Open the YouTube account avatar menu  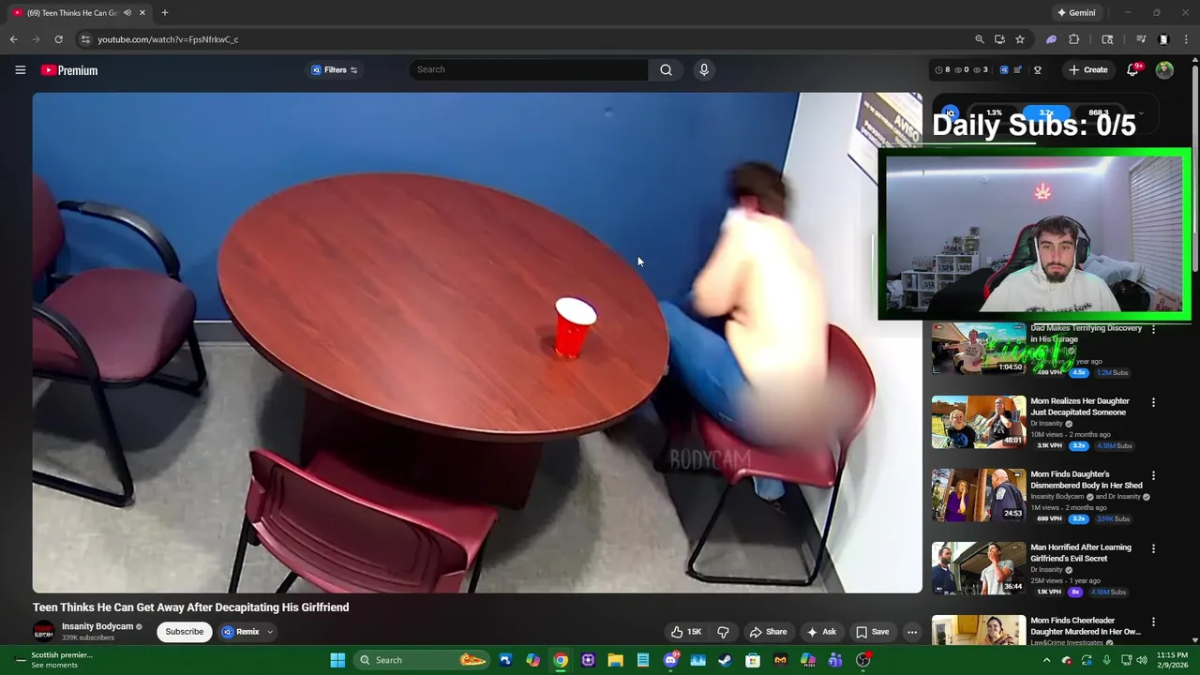coord(1164,70)
